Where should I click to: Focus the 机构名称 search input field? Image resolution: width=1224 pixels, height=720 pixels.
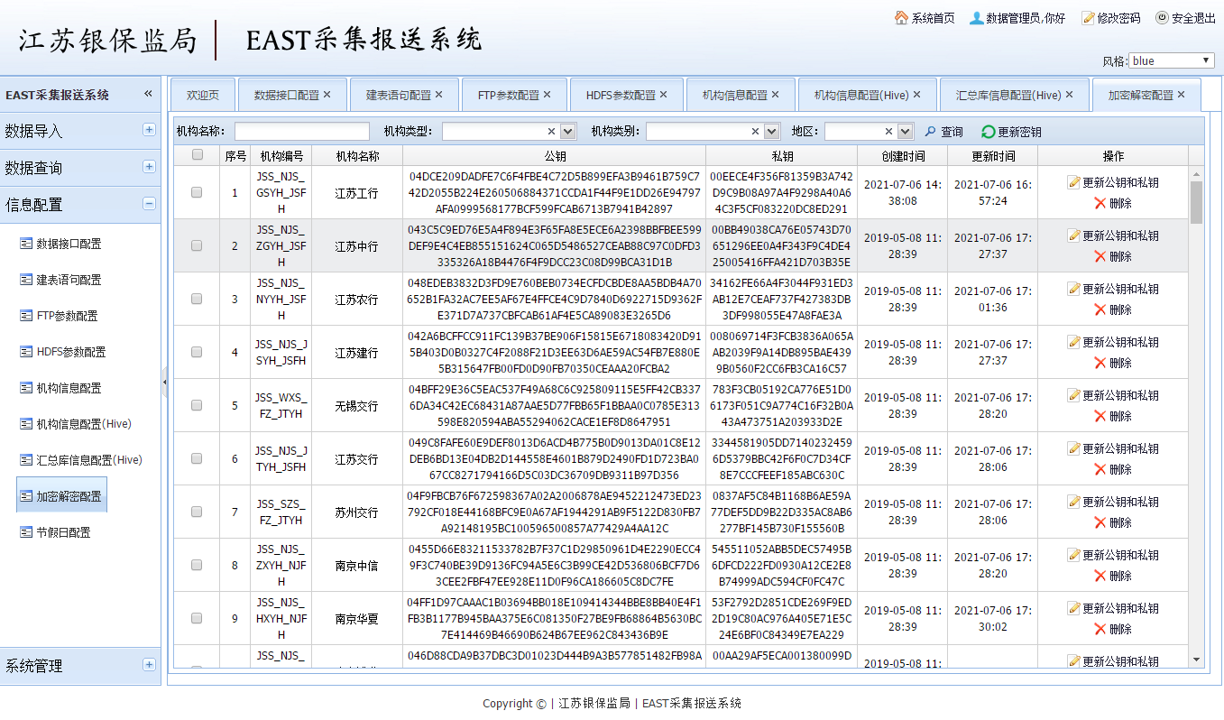coord(302,132)
